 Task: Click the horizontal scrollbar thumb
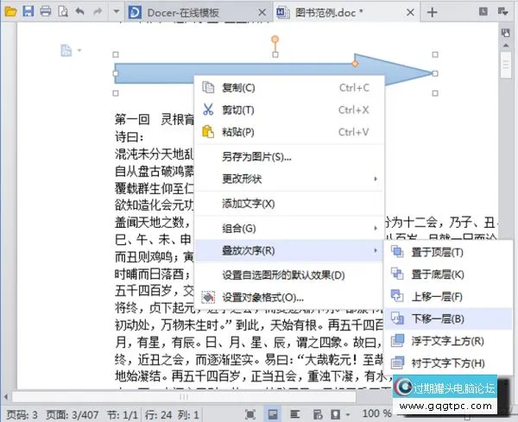(x=184, y=397)
